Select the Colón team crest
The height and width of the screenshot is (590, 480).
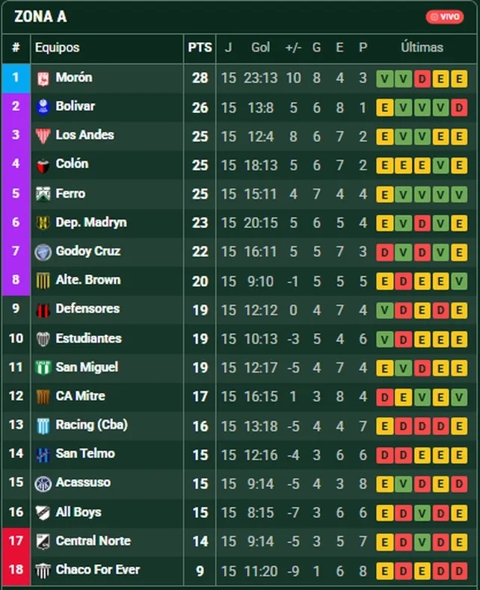coord(43,166)
